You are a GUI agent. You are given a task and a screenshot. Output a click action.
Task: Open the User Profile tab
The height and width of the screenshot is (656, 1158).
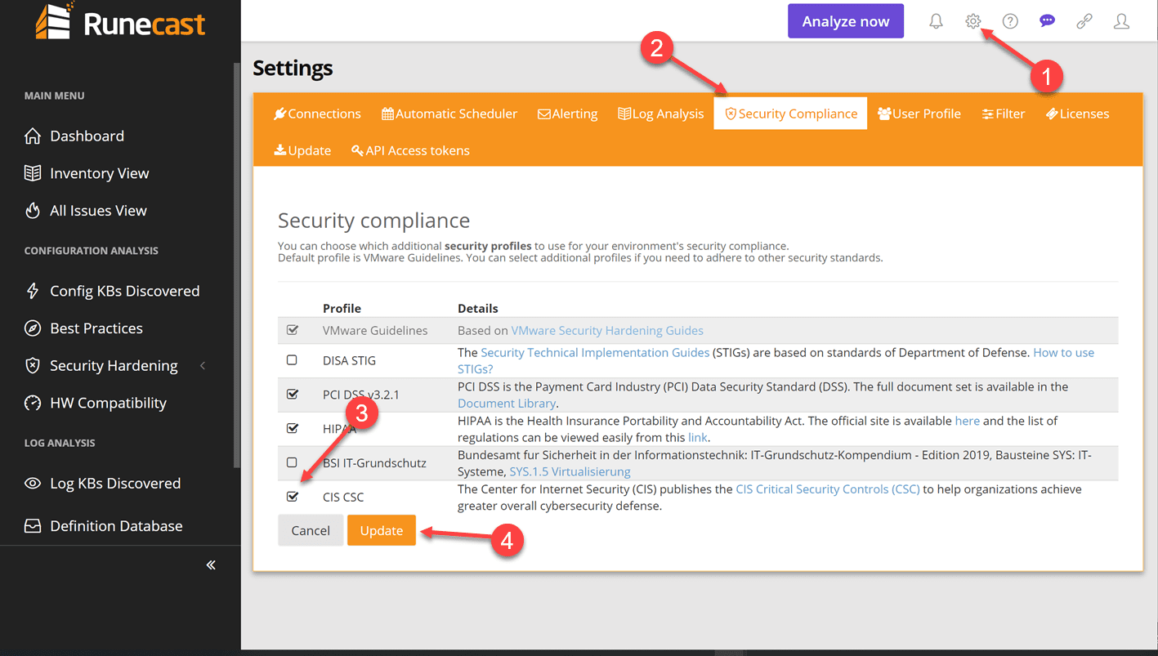click(x=919, y=114)
